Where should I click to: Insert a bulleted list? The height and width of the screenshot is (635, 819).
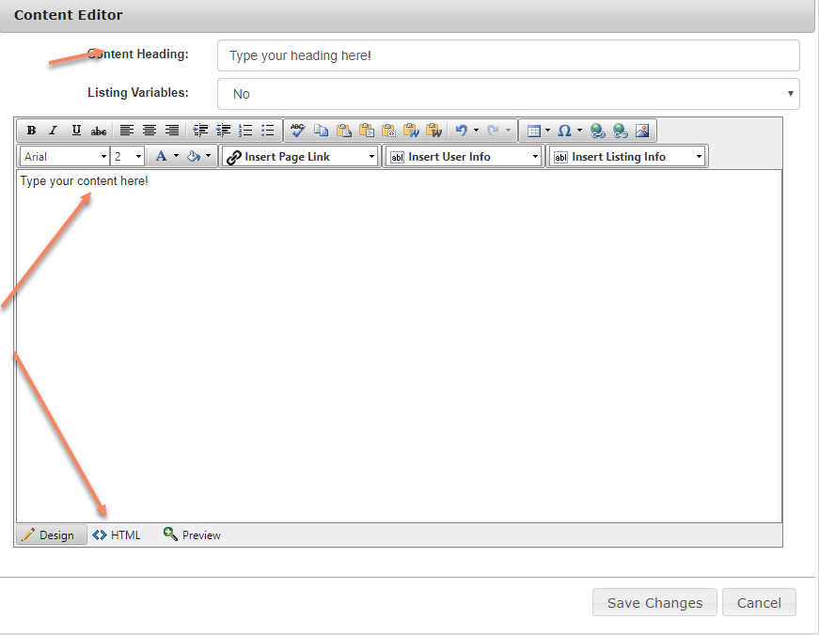click(x=268, y=131)
